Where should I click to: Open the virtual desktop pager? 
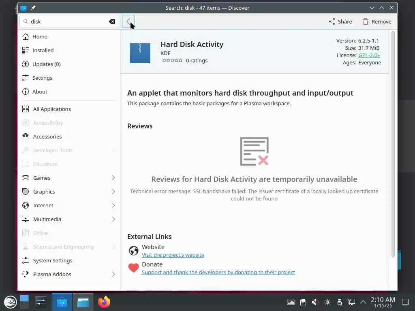tap(24, 302)
